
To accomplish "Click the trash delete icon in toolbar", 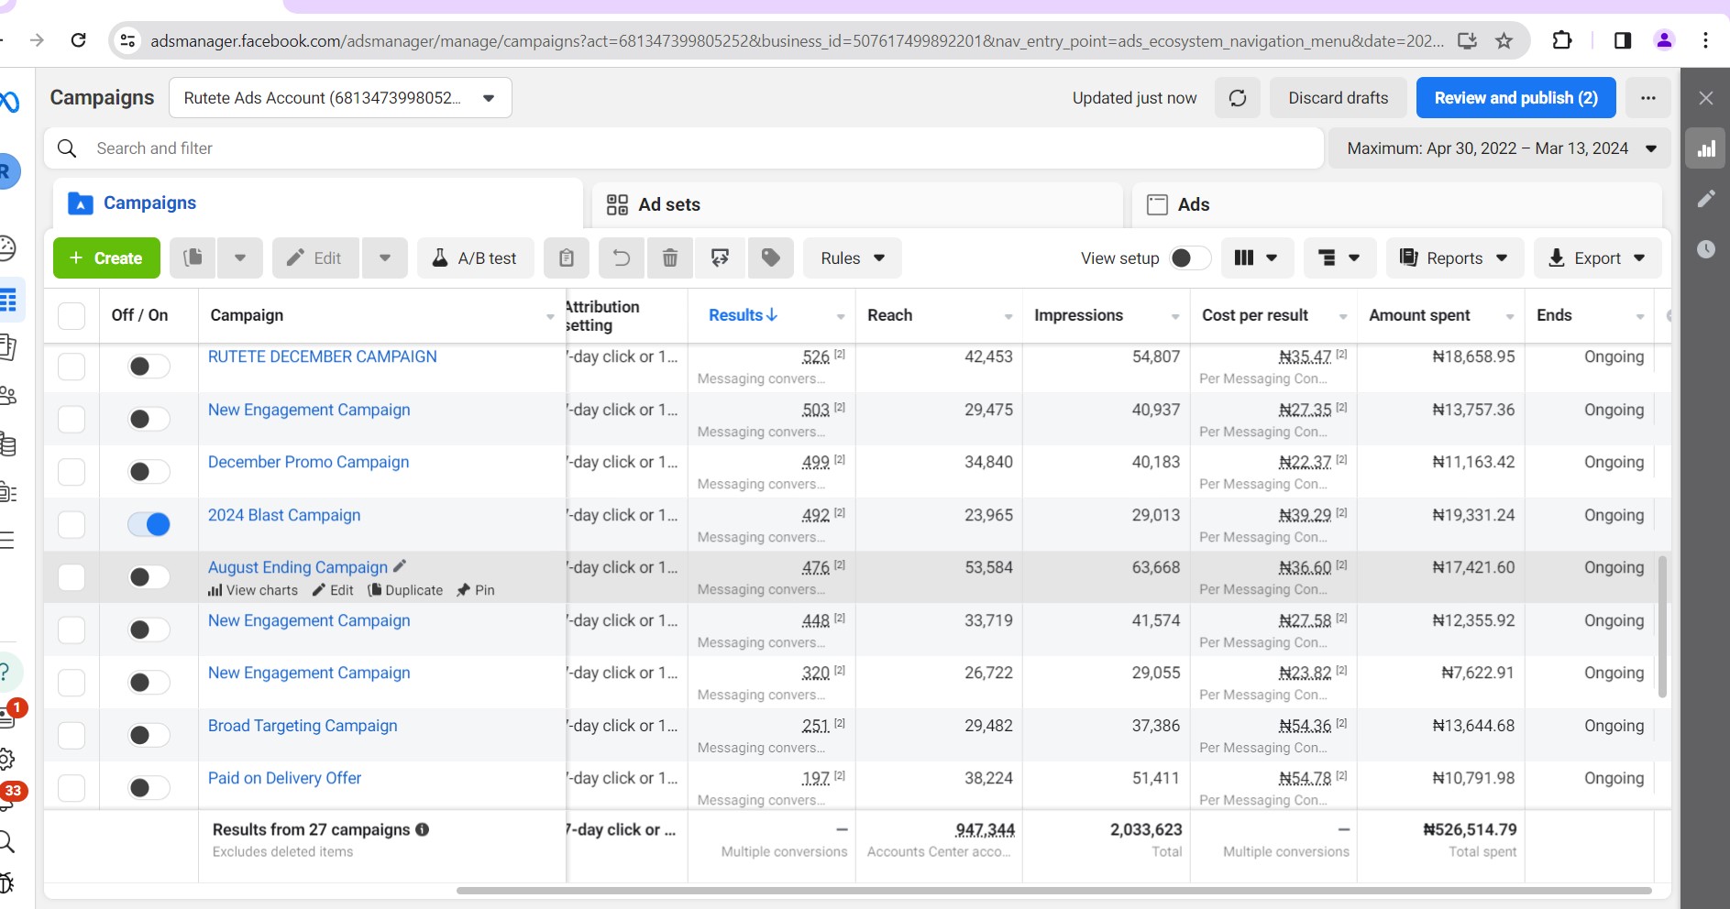I will (x=670, y=258).
